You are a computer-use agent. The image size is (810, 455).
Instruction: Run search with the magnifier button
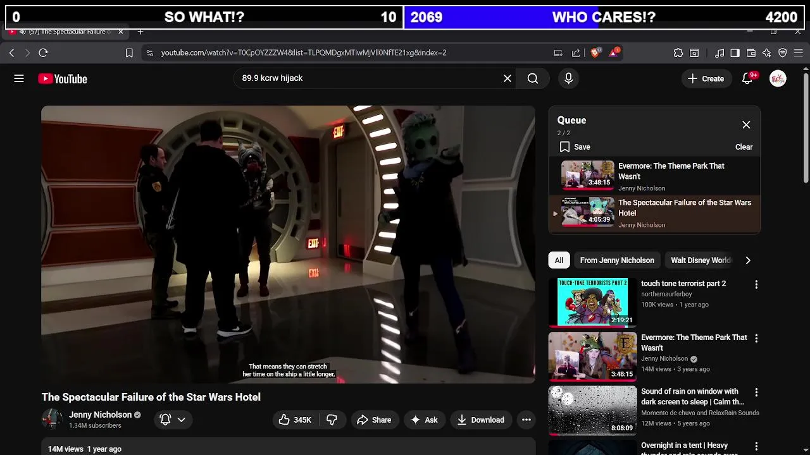[x=533, y=78]
